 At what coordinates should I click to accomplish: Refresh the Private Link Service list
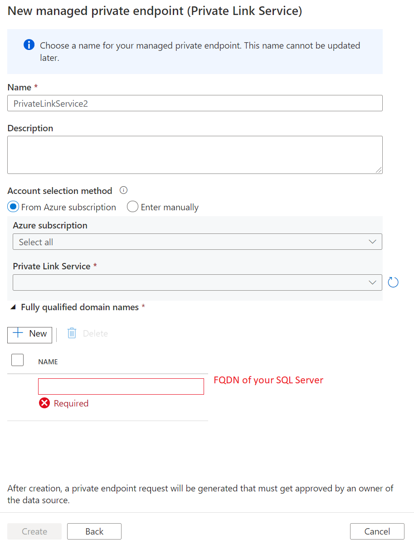393,282
